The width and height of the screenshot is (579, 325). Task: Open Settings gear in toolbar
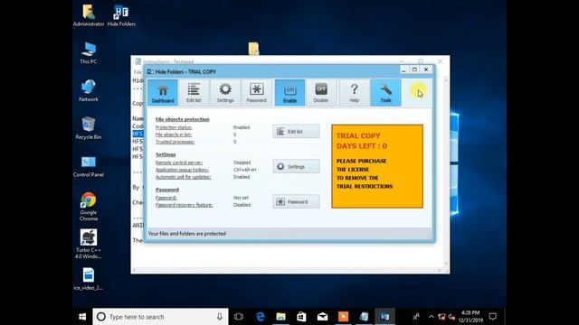[x=225, y=92]
